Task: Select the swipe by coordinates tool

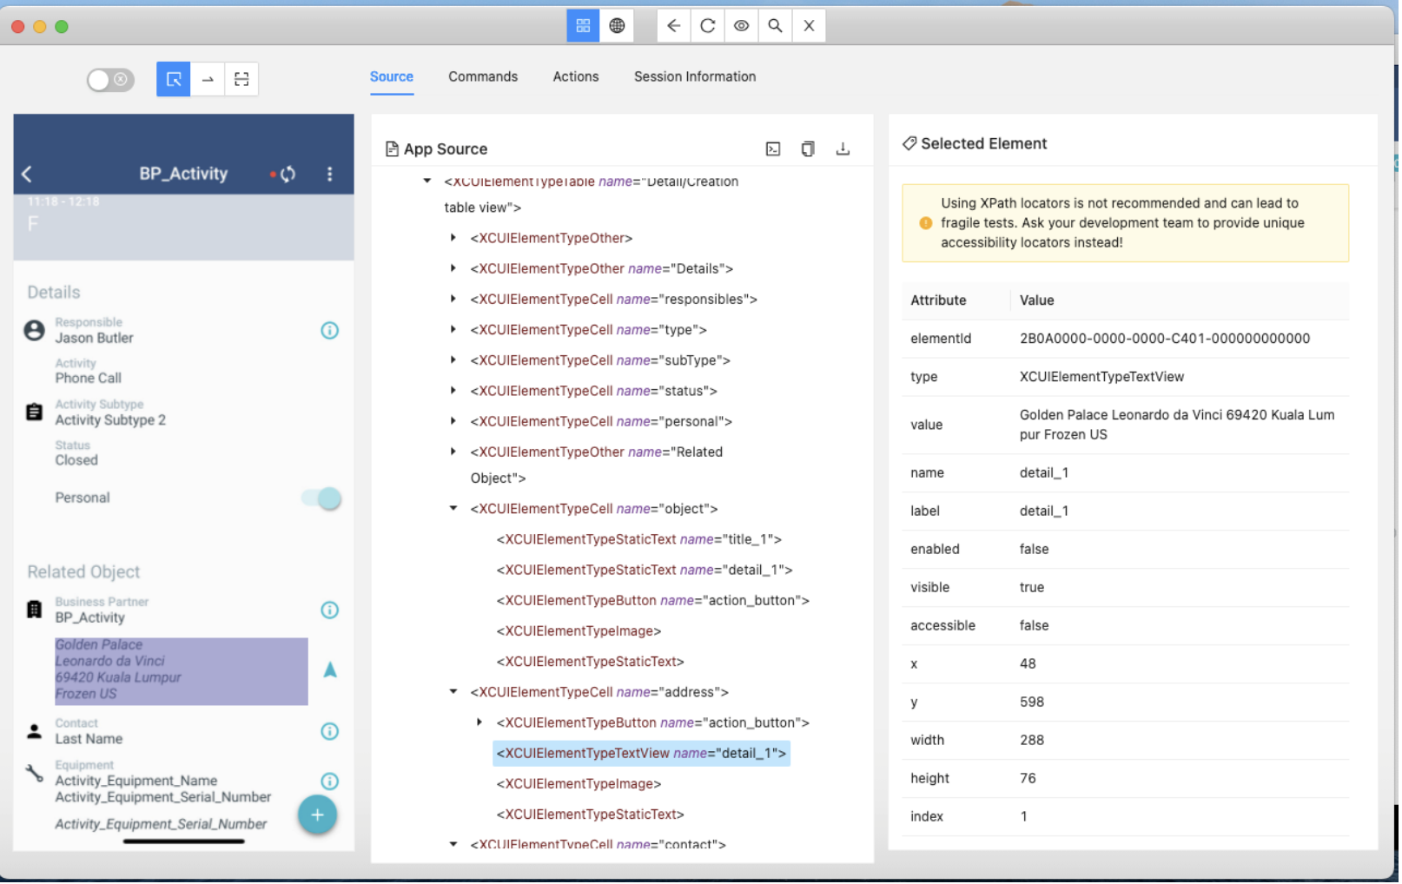Action: coord(208,80)
